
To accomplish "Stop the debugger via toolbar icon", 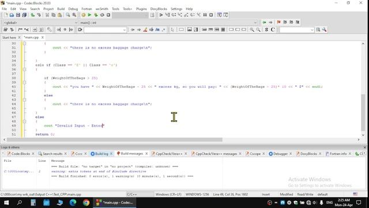I will [211, 15].
